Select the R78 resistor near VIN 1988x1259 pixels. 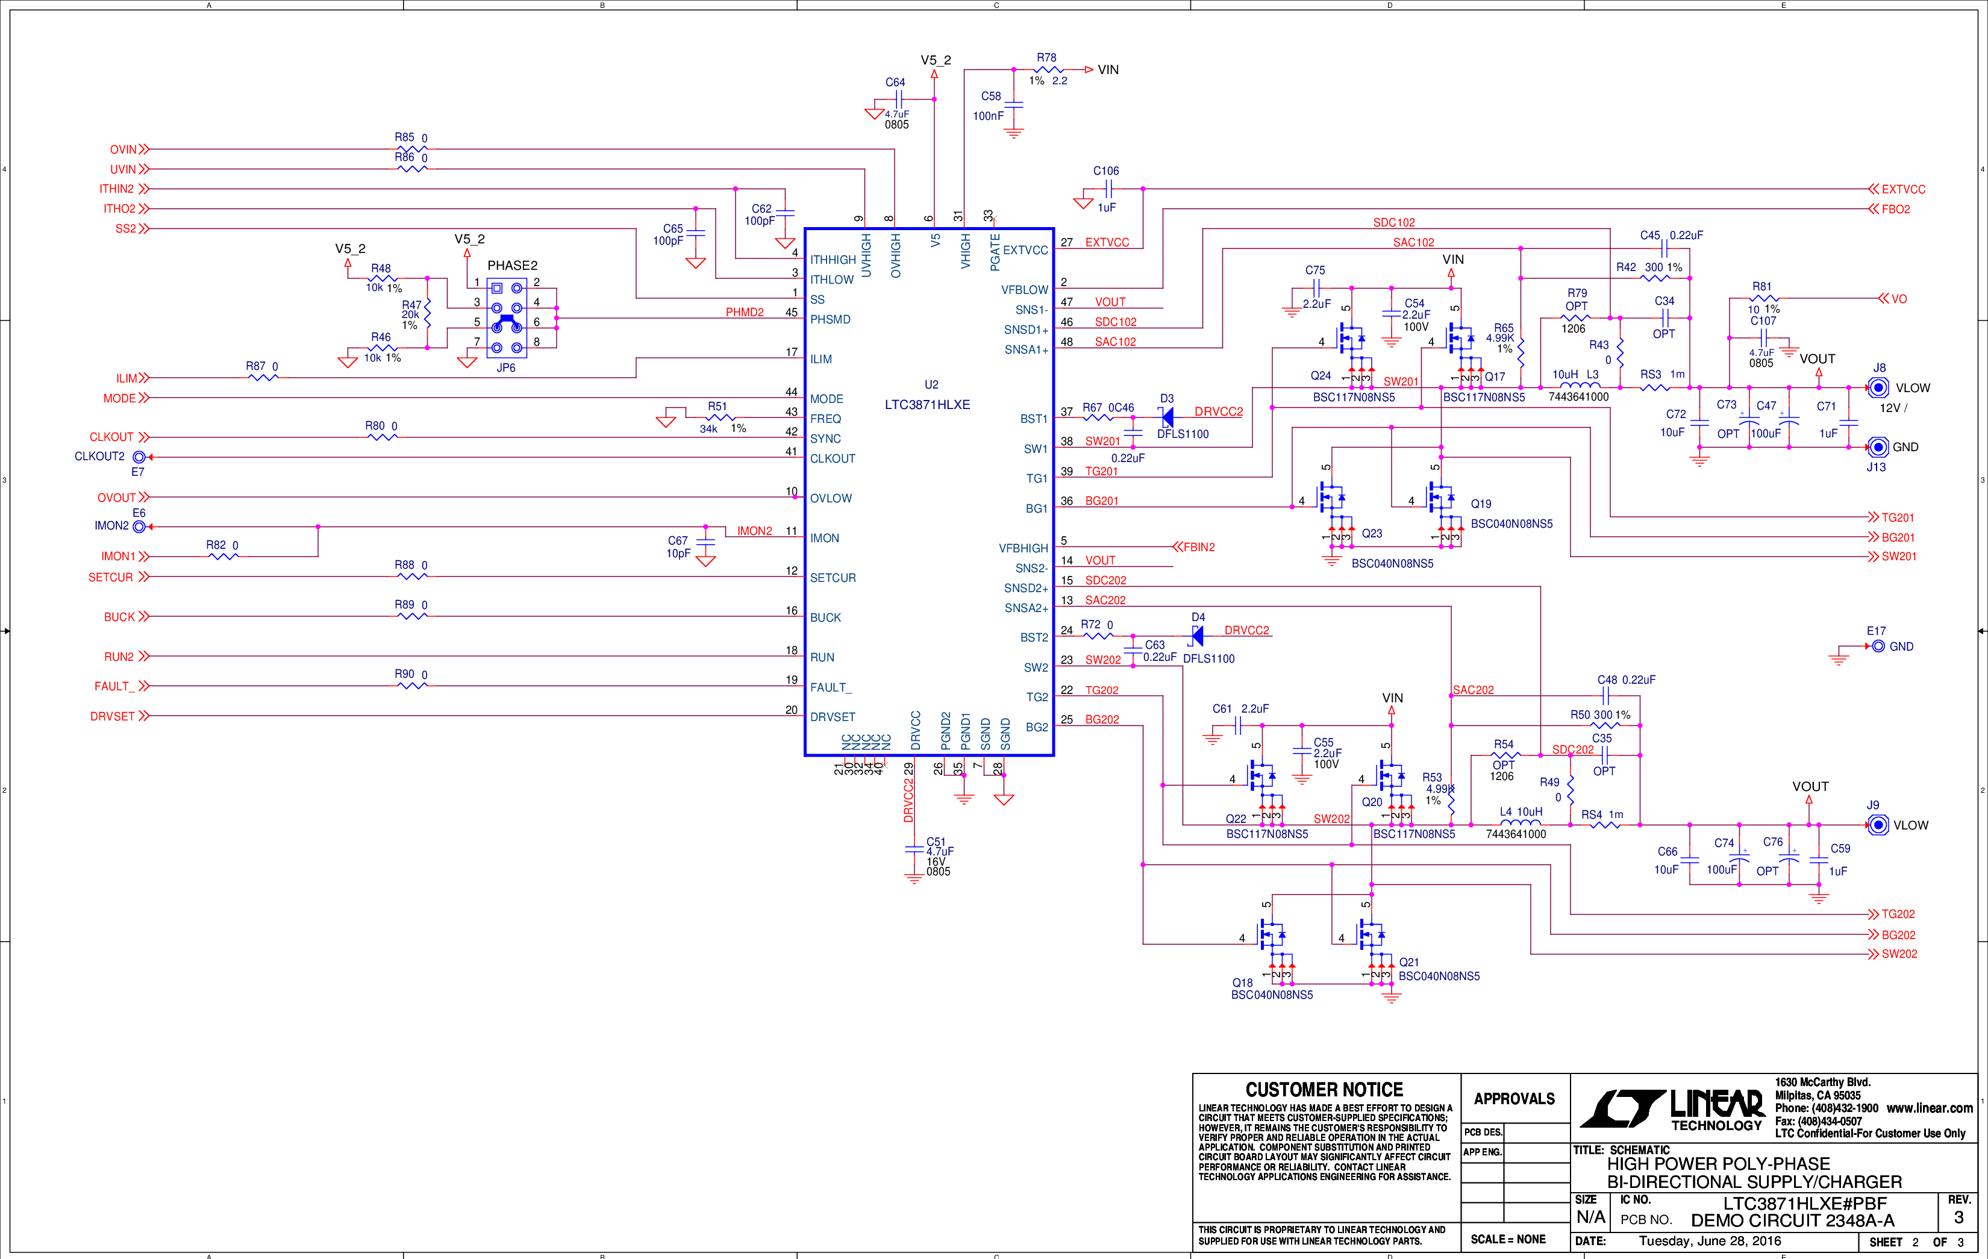click(1048, 70)
